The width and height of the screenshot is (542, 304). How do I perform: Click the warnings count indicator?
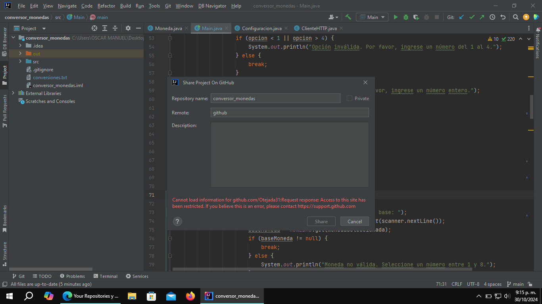pyautogui.click(x=493, y=39)
